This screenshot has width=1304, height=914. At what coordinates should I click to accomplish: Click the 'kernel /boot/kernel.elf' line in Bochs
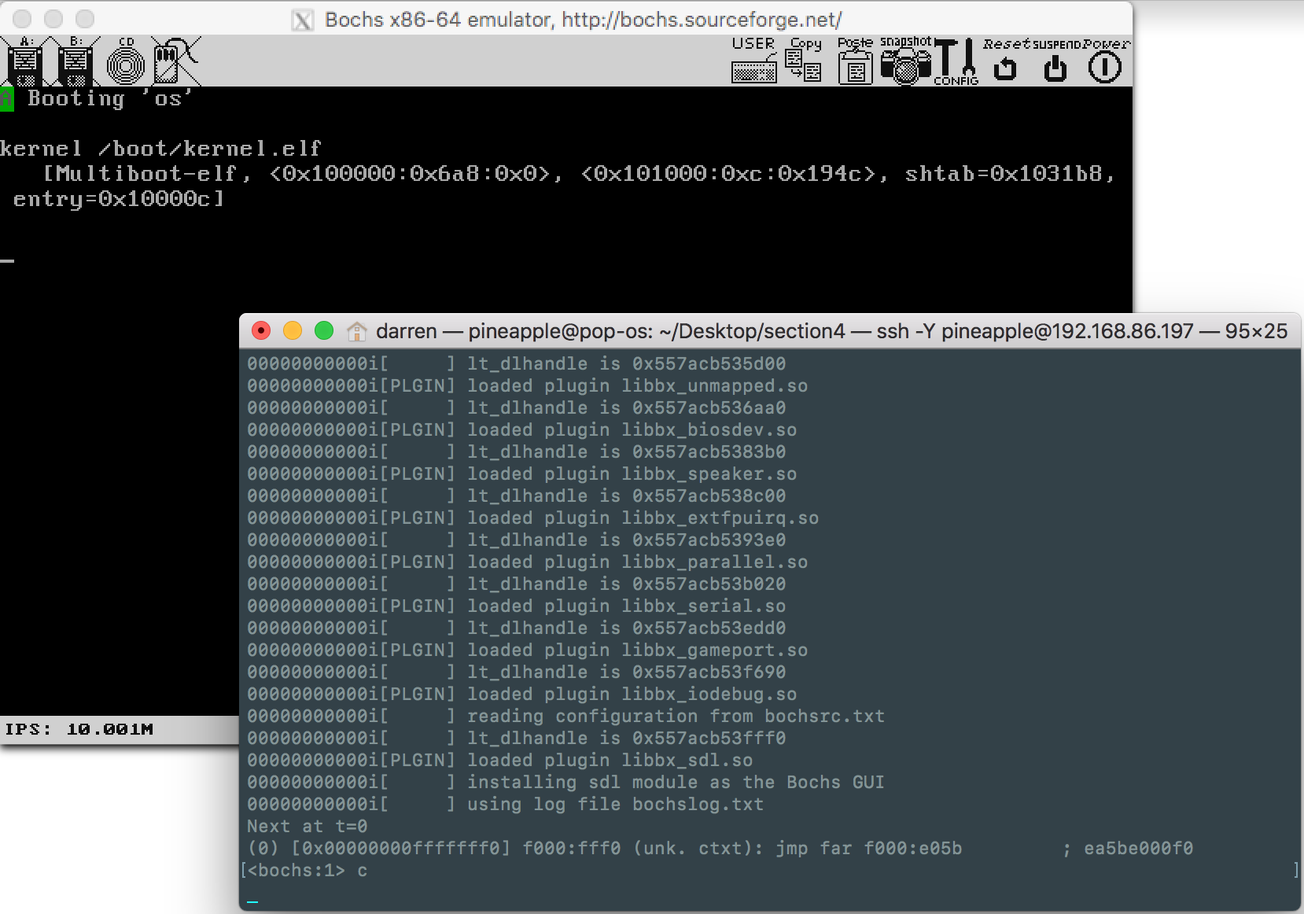pyautogui.click(x=160, y=149)
